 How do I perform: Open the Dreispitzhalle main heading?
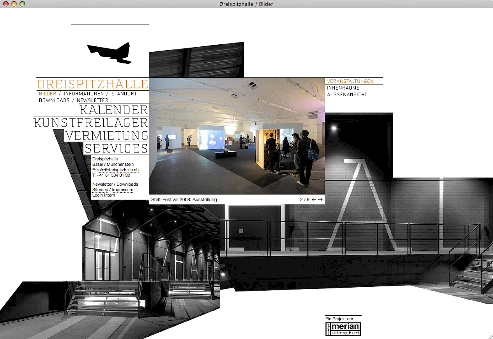point(93,84)
